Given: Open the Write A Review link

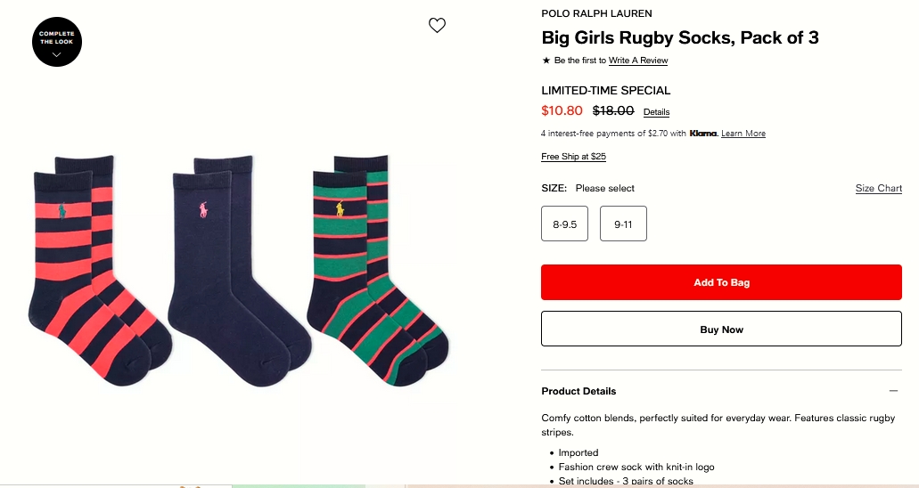Looking at the screenshot, I should coord(638,61).
